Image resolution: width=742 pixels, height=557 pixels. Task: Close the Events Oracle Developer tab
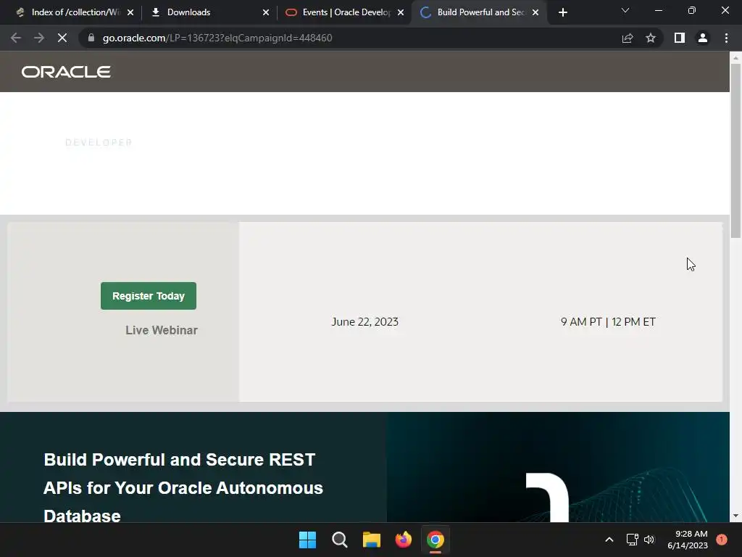[401, 13]
